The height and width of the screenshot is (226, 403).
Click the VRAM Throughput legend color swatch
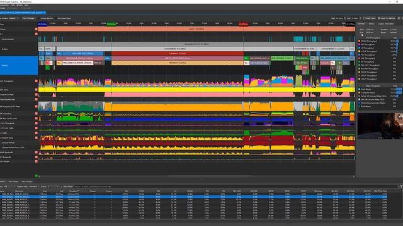(360, 41)
